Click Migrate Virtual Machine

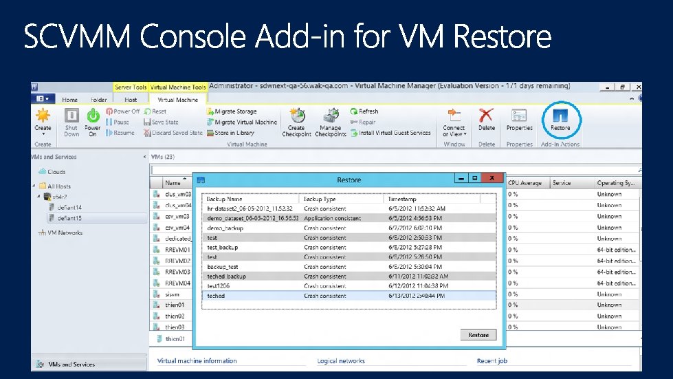pos(242,122)
